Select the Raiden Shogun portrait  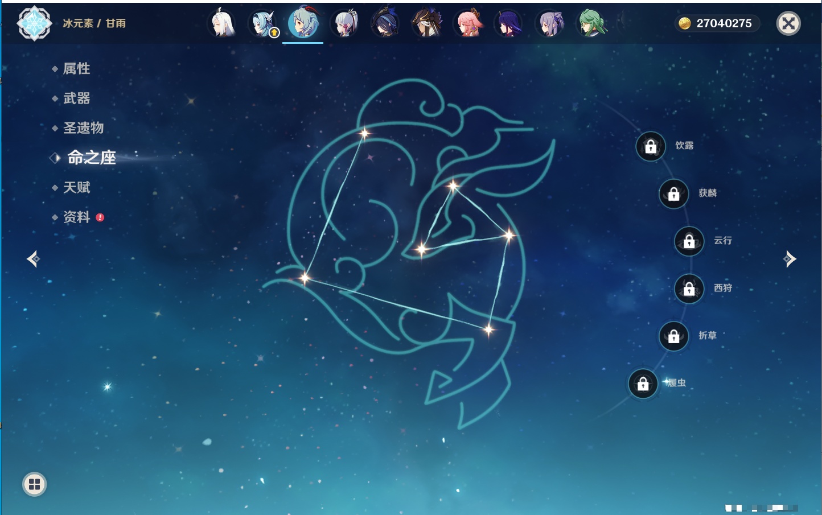(509, 23)
